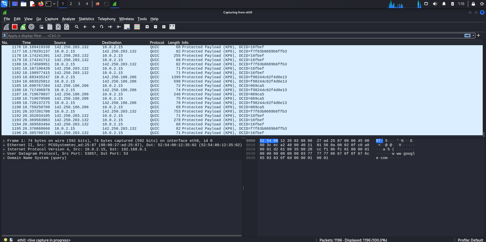Open the Find Packet magnifier tool

point(77,27)
